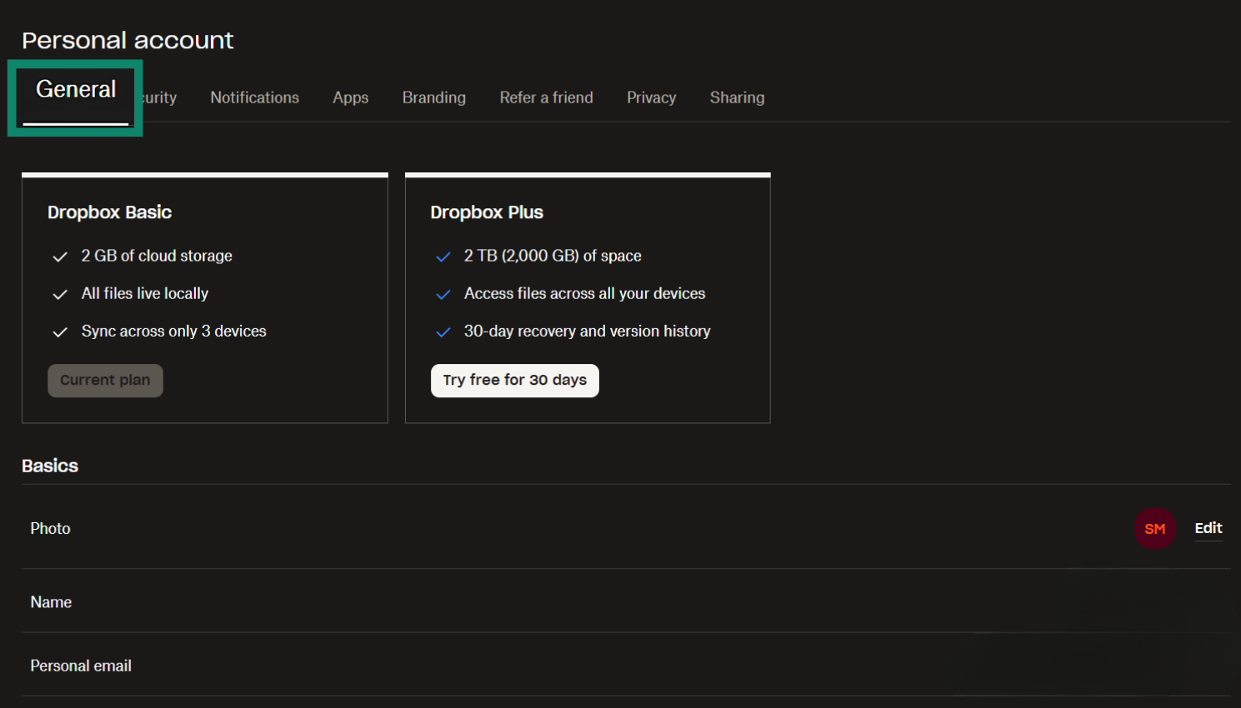Open the Security tab
This screenshot has width=1241, height=708.
154,97
